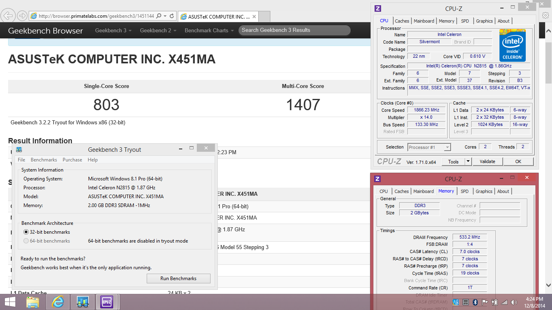
Task: Click the battery power tray icon
Action: tap(494, 302)
